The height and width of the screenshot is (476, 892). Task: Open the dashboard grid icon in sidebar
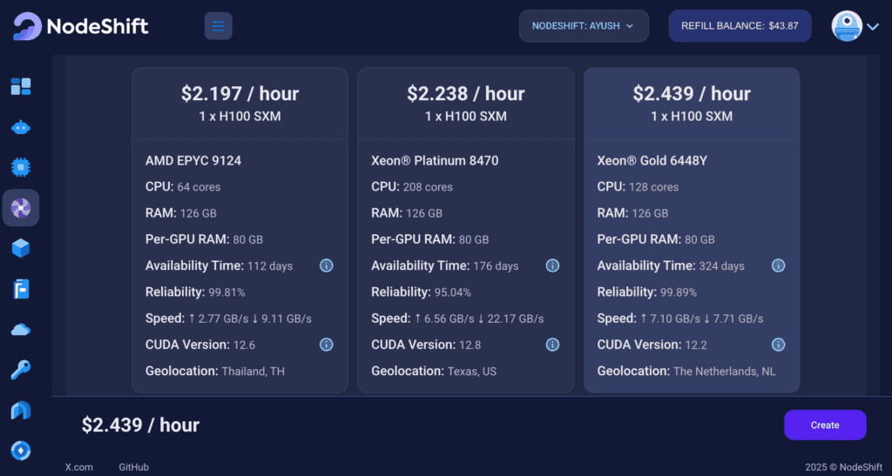(x=21, y=86)
